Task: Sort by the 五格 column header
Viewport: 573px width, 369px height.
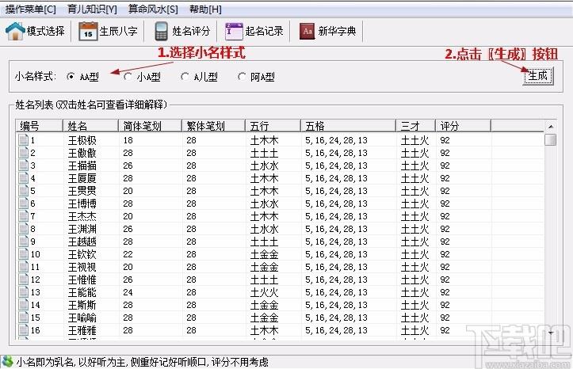Action: 348,126
